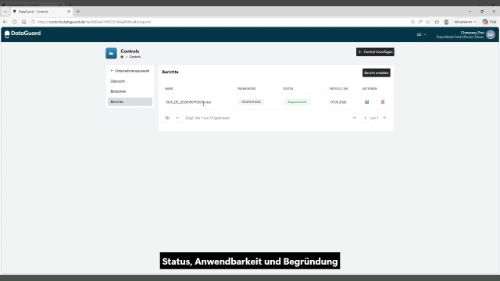This screenshot has width=500, height=281.
Task: Click the 07.05.2026 creation date cell
Action: tap(338, 102)
